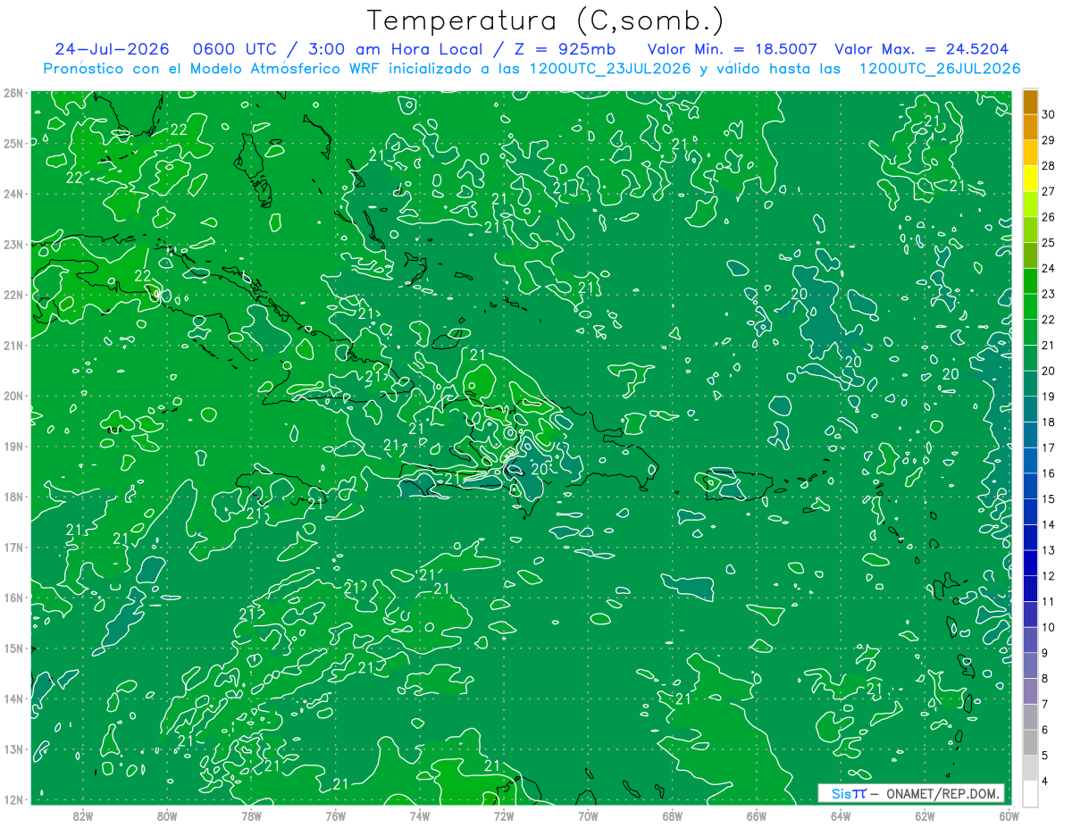Click the color bar label "24"
Viewport: 1072px width, 828px height.
[x=1048, y=268]
